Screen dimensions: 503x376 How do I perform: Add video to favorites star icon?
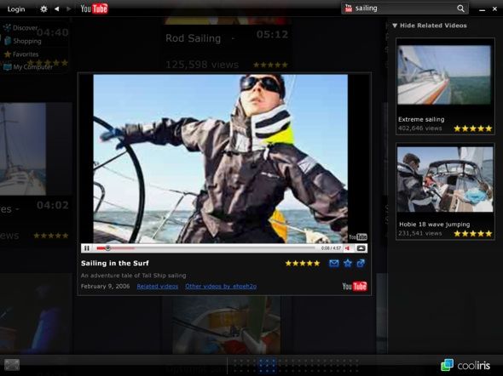[x=348, y=263]
